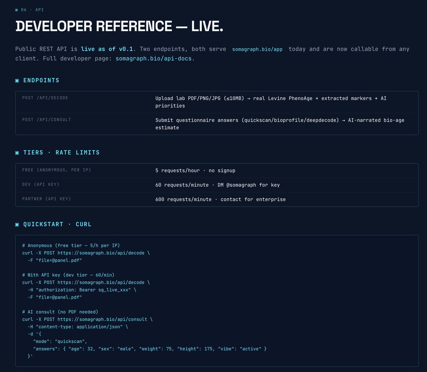Click the '"mode": "quickscan",' code line

[x=60, y=341]
